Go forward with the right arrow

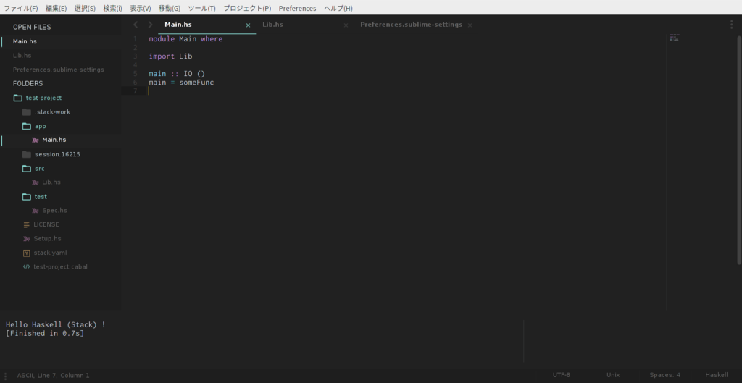point(151,25)
